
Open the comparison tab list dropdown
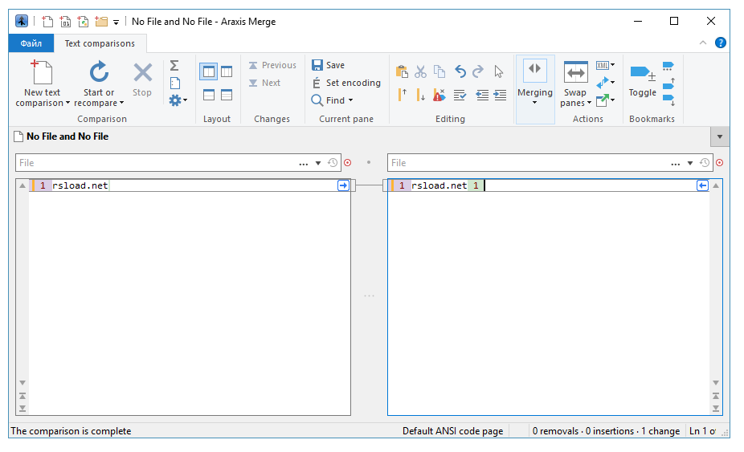pyautogui.click(x=720, y=136)
